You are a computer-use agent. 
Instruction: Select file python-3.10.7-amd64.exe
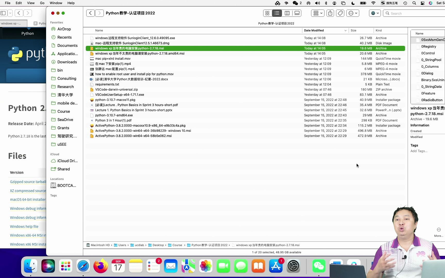click(245, 115)
